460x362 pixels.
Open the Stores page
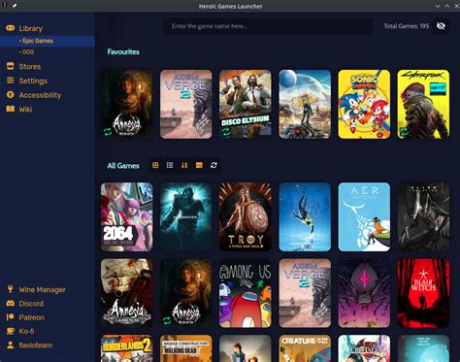click(x=30, y=67)
